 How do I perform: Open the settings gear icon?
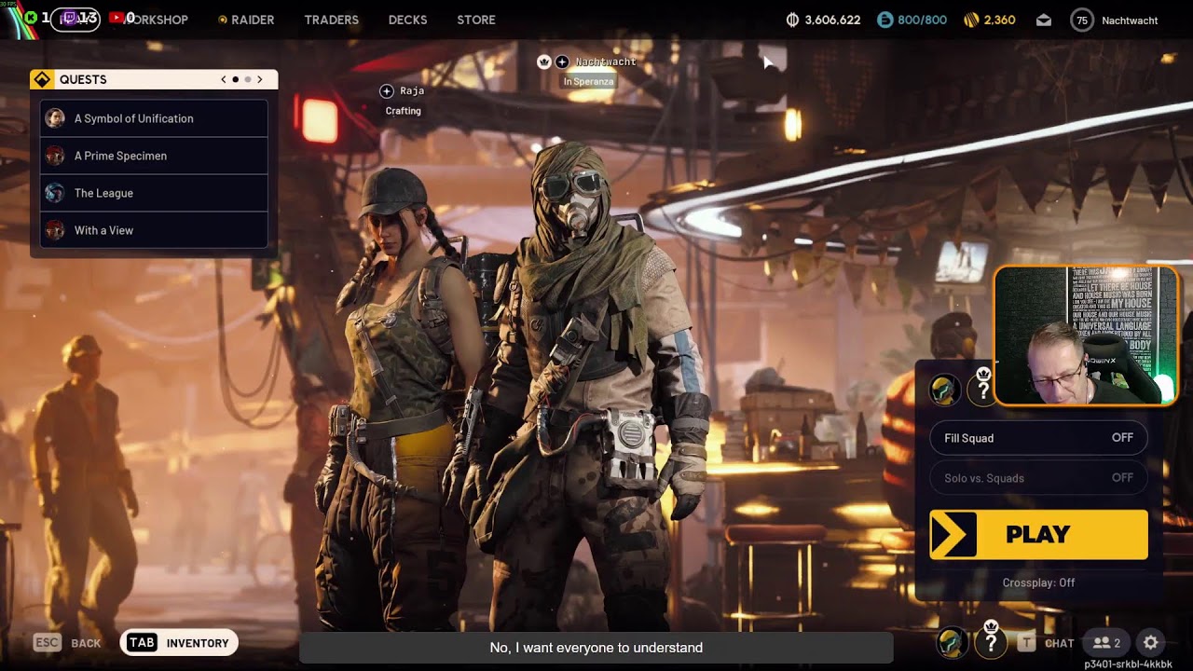[1151, 642]
